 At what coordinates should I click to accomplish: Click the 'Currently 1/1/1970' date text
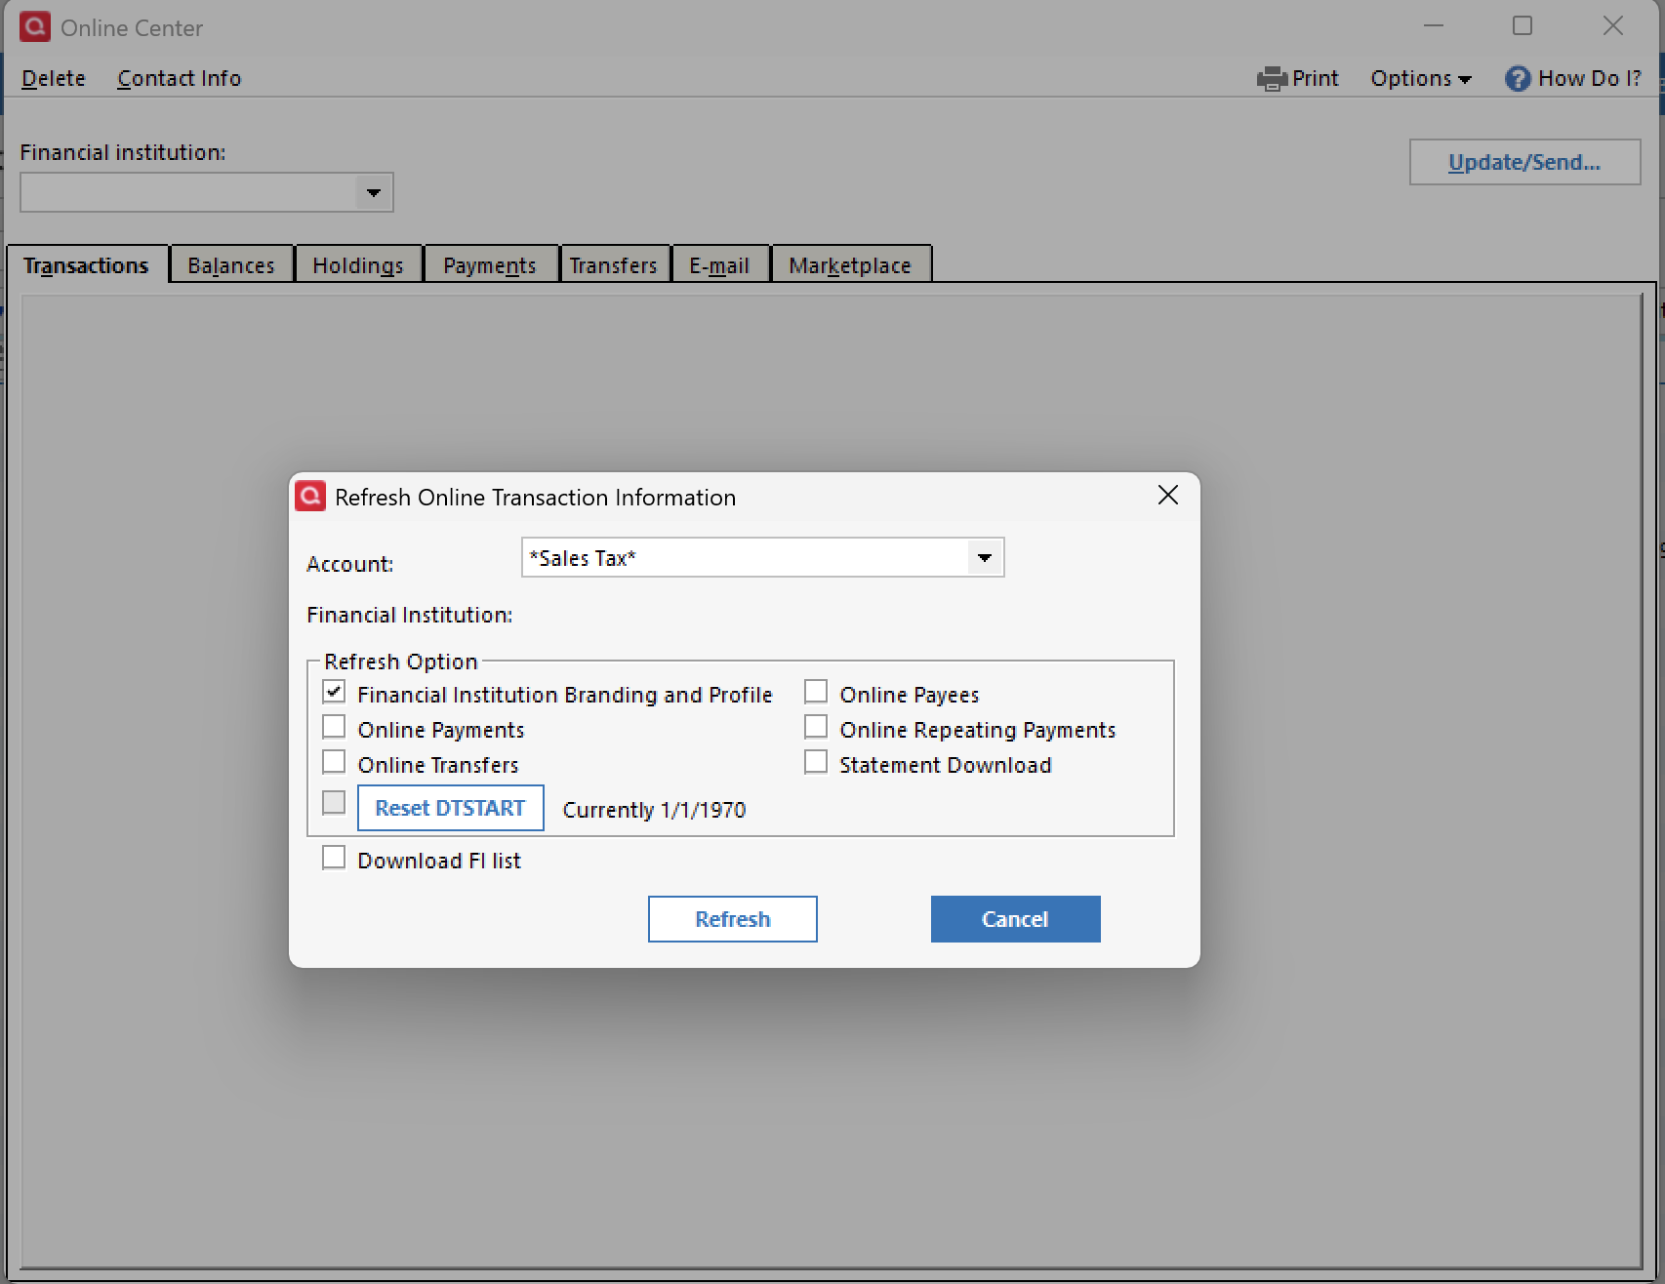(654, 810)
